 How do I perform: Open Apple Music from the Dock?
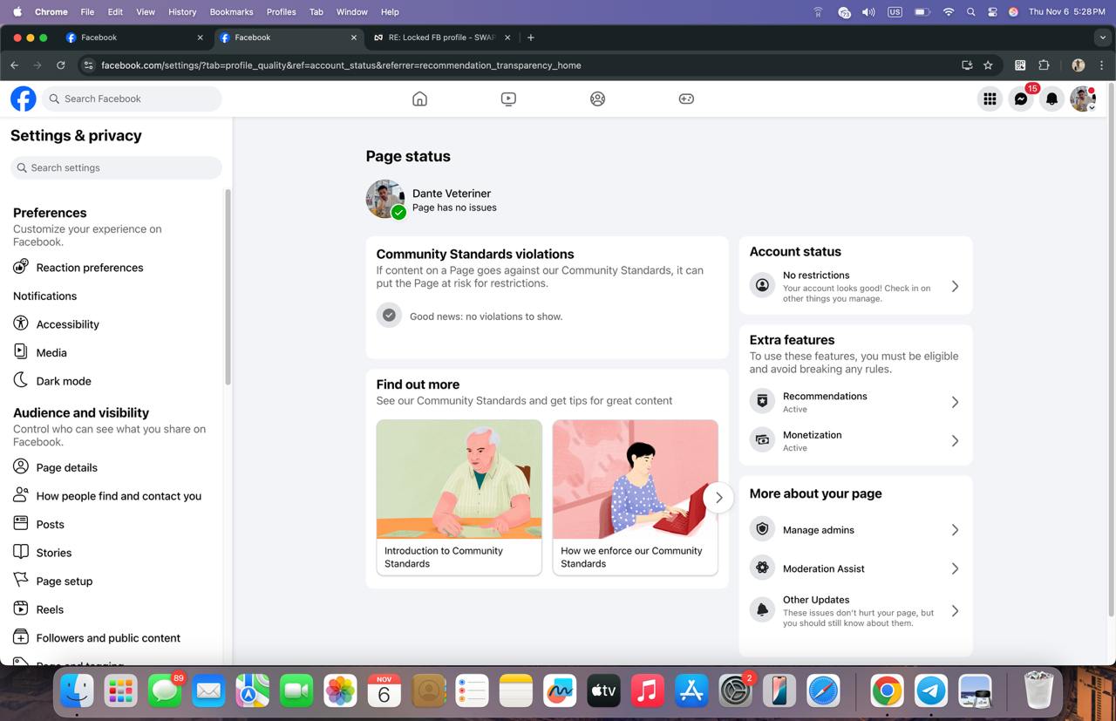click(647, 691)
